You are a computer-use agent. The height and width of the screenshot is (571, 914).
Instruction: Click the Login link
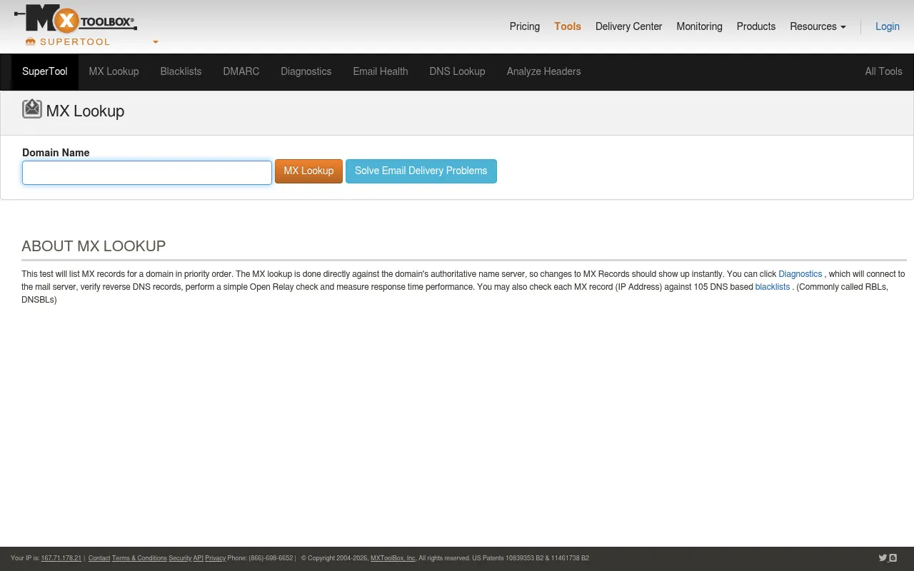(888, 26)
